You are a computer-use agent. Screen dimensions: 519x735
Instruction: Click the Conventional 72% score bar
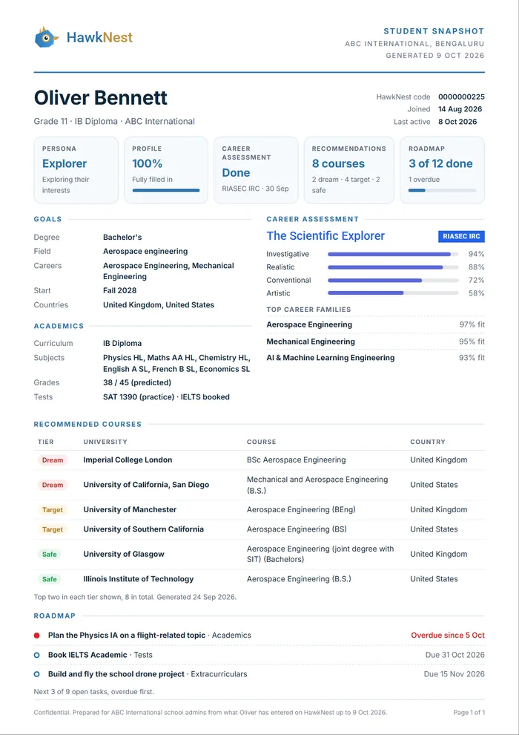tap(393, 281)
